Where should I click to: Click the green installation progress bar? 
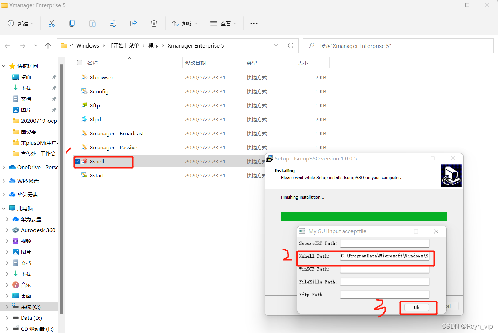pos(364,216)
